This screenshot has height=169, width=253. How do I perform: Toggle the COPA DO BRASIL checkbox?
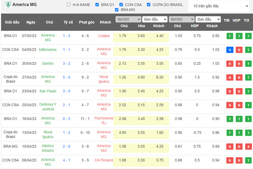point(149,5)
